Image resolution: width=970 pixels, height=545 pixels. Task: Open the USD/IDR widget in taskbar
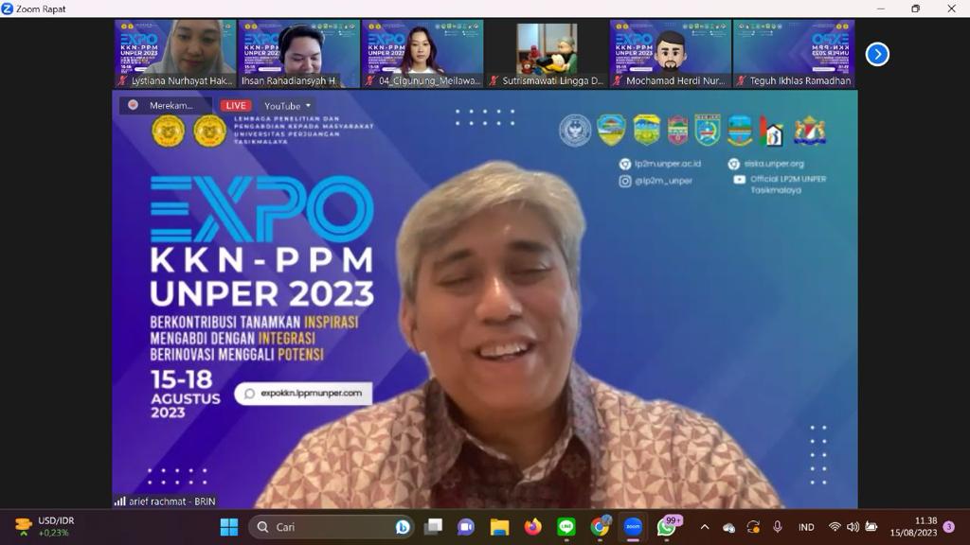click(45, 526)
